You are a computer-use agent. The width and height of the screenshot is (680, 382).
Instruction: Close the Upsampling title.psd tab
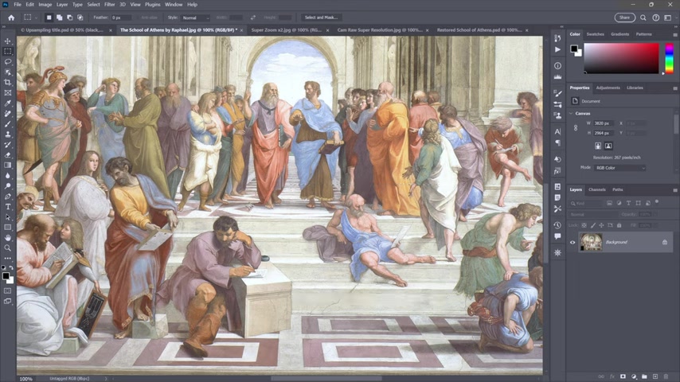point(111,30)
